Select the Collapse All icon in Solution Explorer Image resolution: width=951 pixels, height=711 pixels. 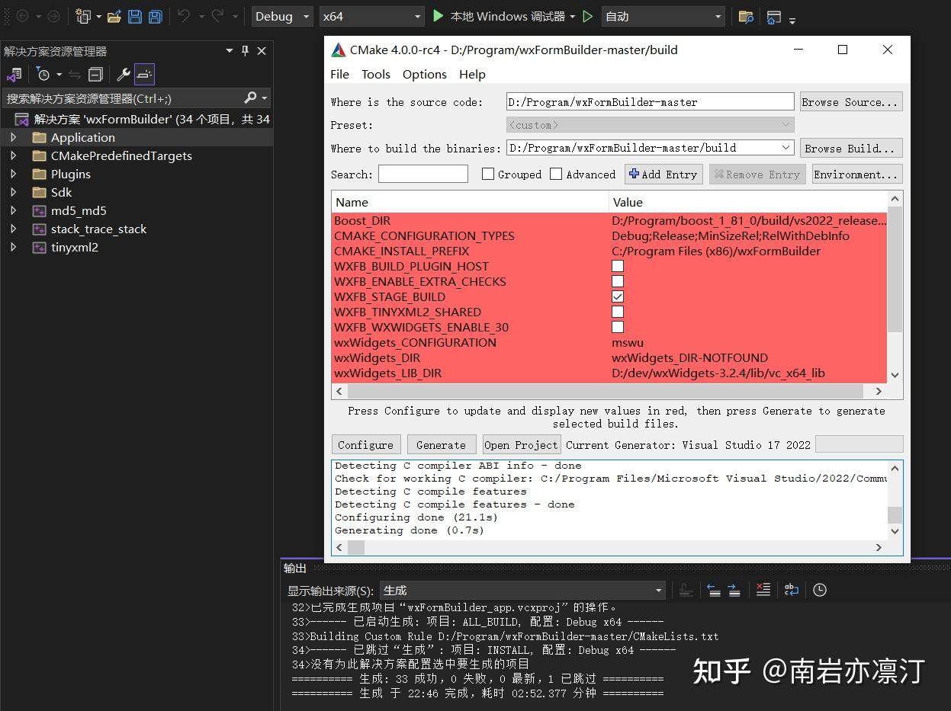pyautogui.click(x=95, y=74)
